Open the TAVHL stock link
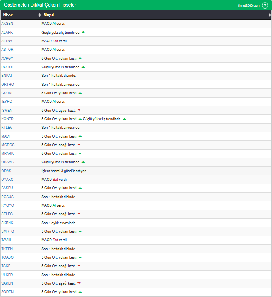The image size is (272, 297). click(7, 240)
